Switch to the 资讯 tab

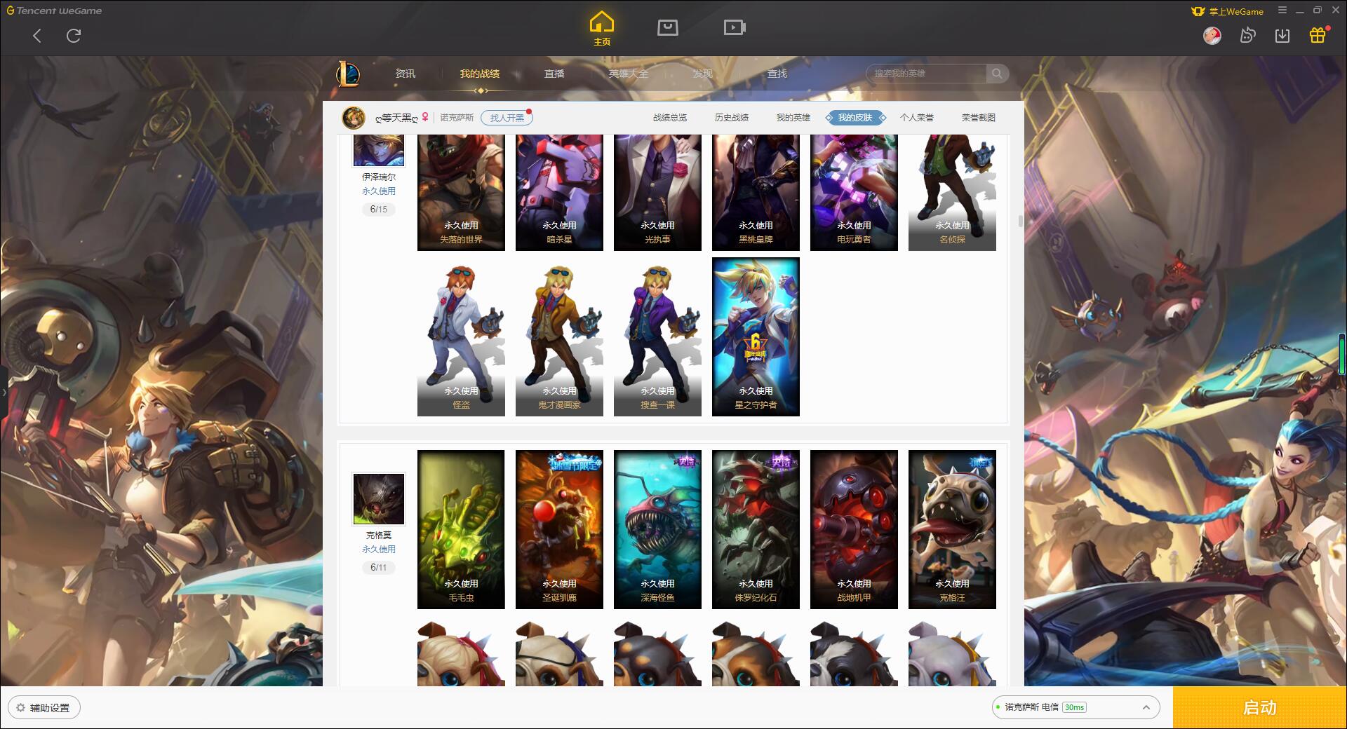pyautogui.click(x=405, y=74)
